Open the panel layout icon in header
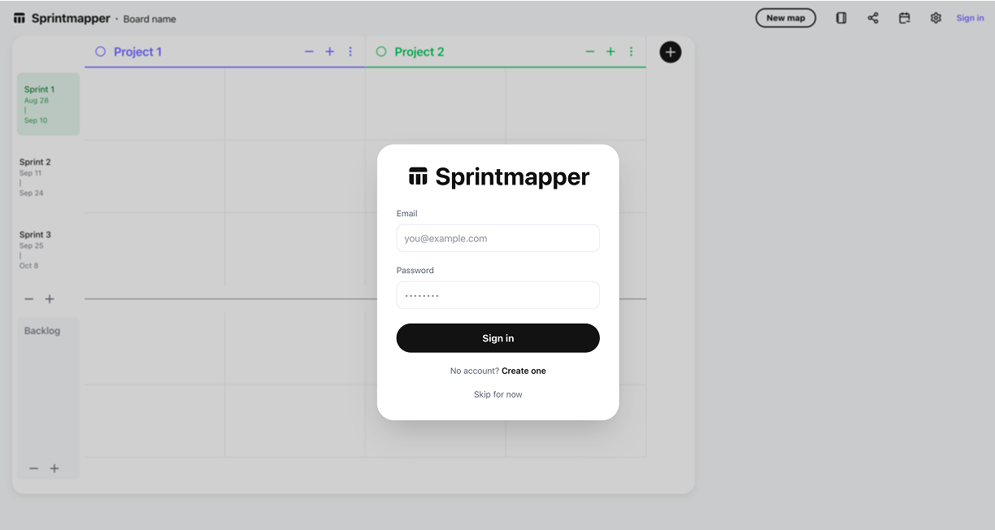 (841, 18)
